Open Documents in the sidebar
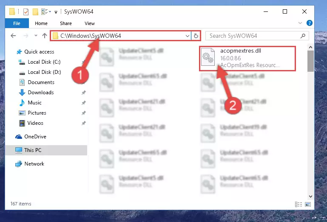327x222 pixels. pos(37,82)
